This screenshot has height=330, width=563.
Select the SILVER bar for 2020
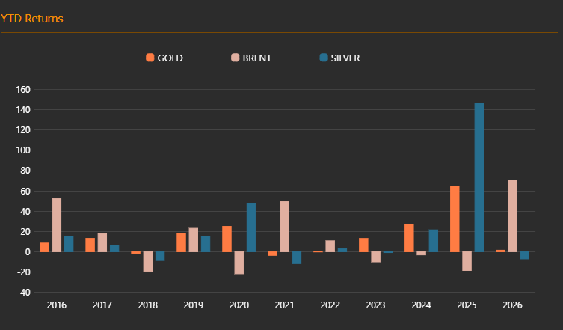[x=251, y=227]
